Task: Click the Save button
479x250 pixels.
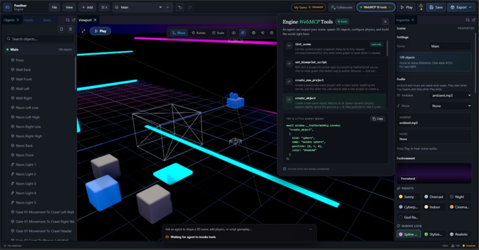Action: 436,7
